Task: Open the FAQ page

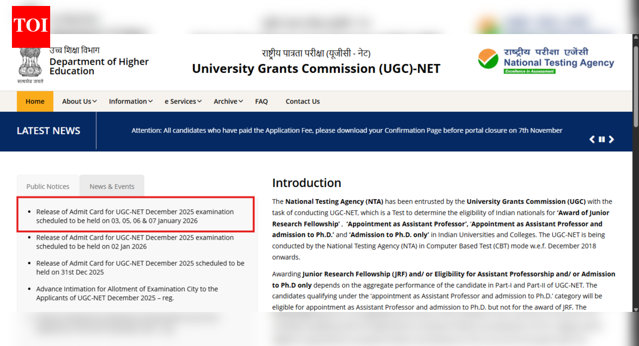Action: coord(262,102)
